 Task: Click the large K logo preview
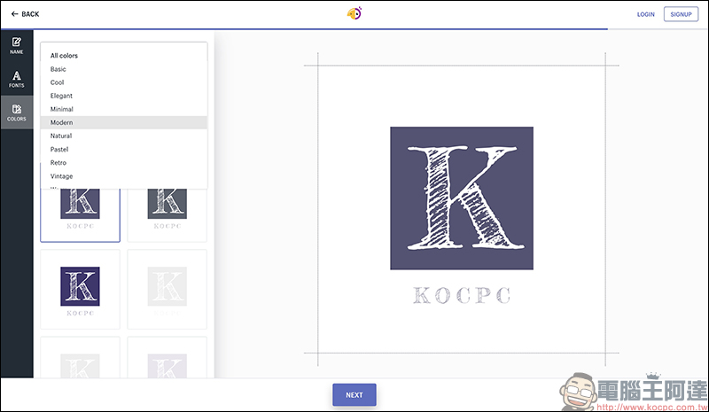point(462,198)
